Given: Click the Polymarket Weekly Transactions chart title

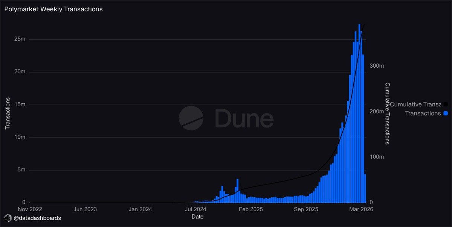Looking at the screenshot, I should (53, 9).
